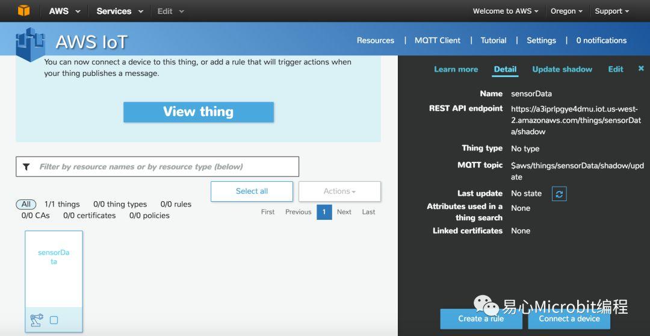Viewport: 650px width, 336px height.
Task: Filter by 0/0 policies
Action: tap(149, 216)
